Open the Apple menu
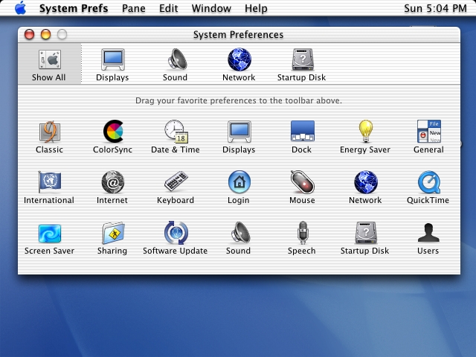476x357 pixels. pyautogui.click(x=20, y=8)
